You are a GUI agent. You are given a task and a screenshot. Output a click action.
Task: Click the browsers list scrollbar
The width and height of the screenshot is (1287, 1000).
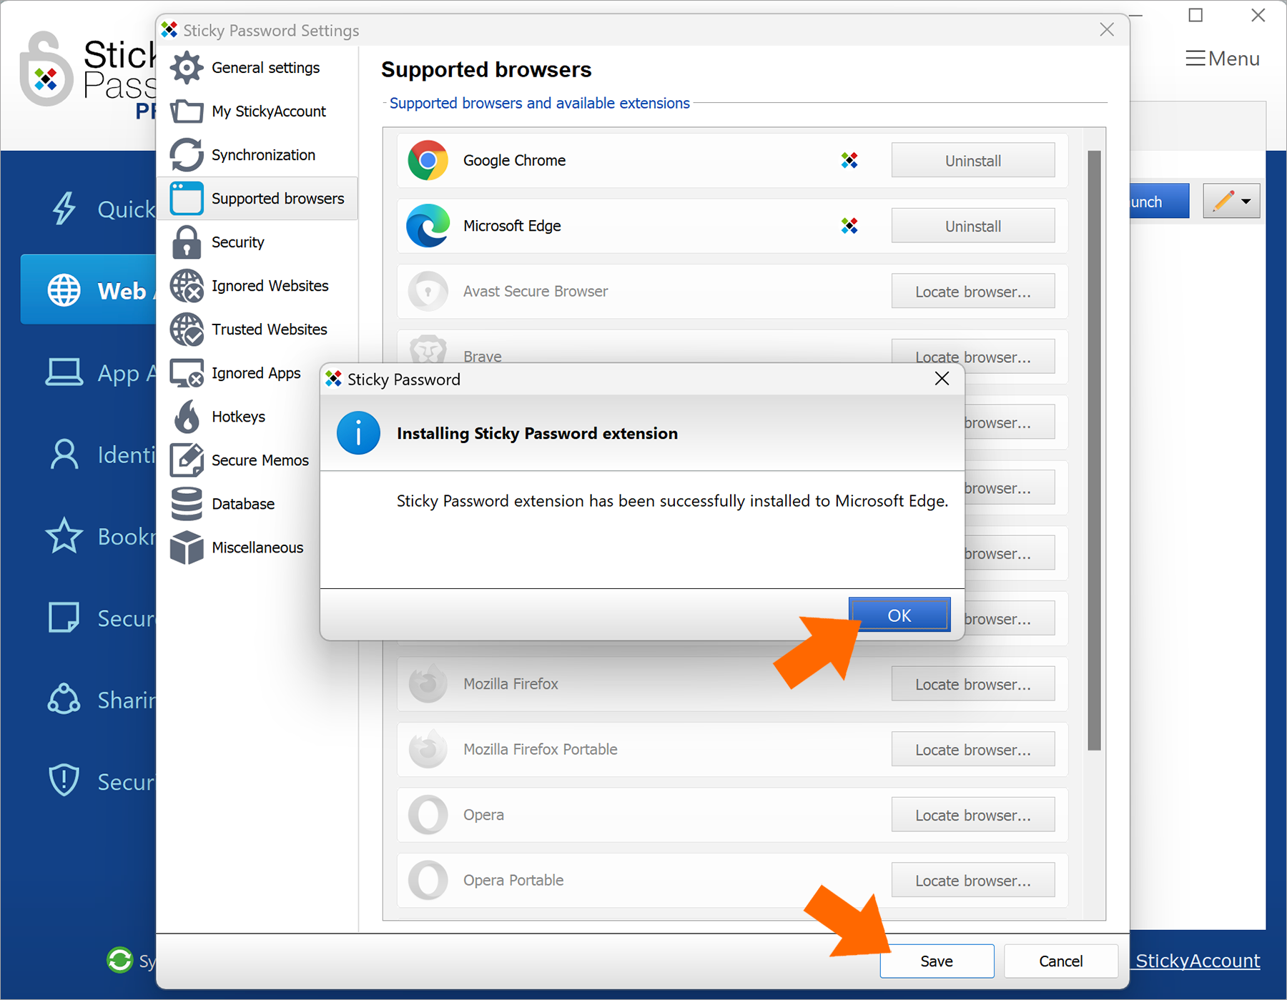[1094, 450]
